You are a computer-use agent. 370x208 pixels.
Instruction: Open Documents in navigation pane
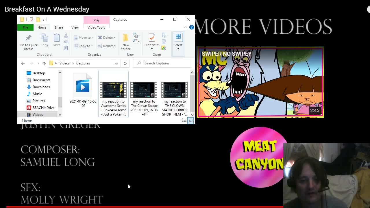point(41,80)
